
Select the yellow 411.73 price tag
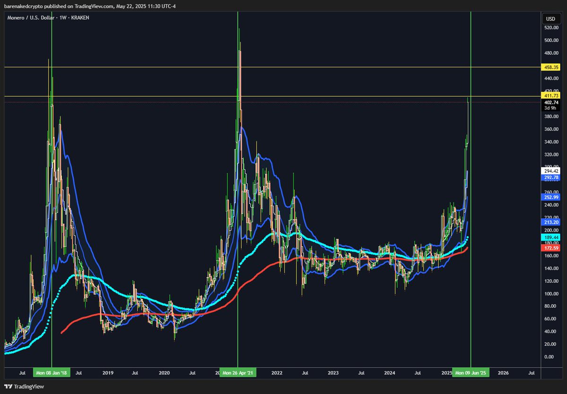coord(550,96)
